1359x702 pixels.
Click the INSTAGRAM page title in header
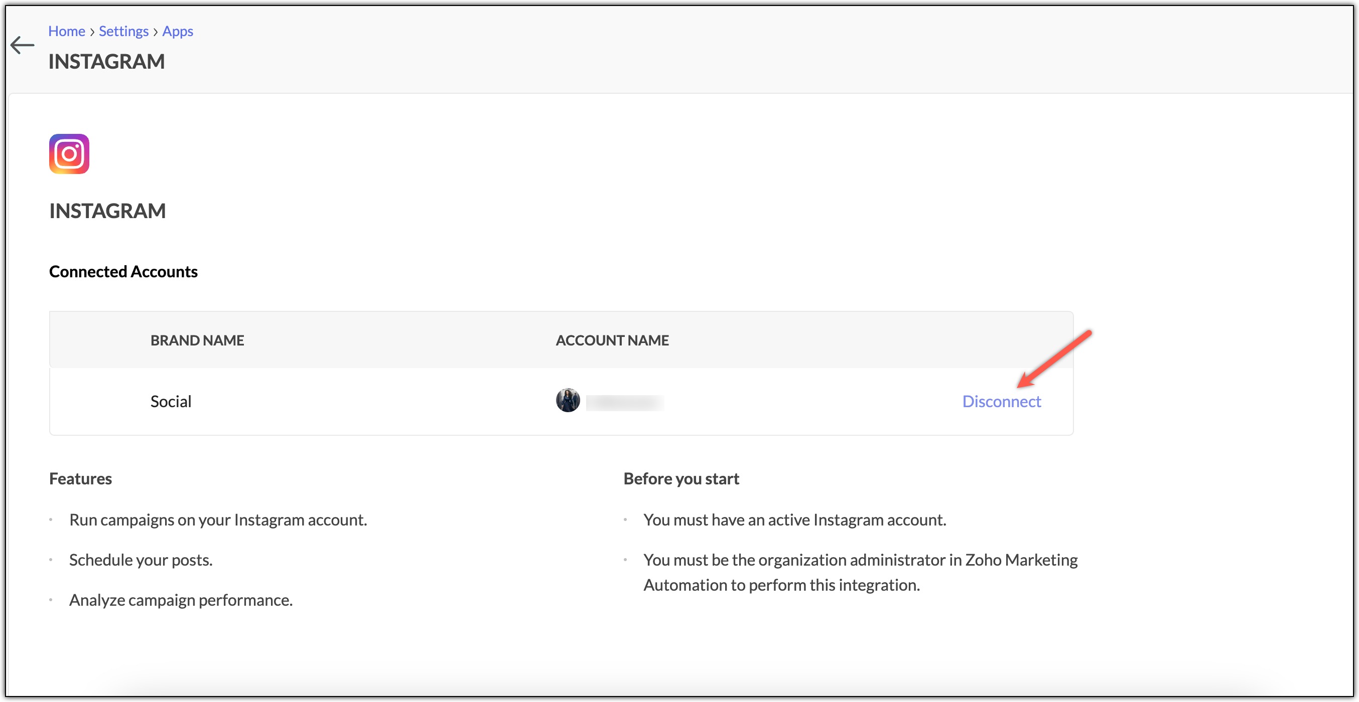click(x=106, y=62)
